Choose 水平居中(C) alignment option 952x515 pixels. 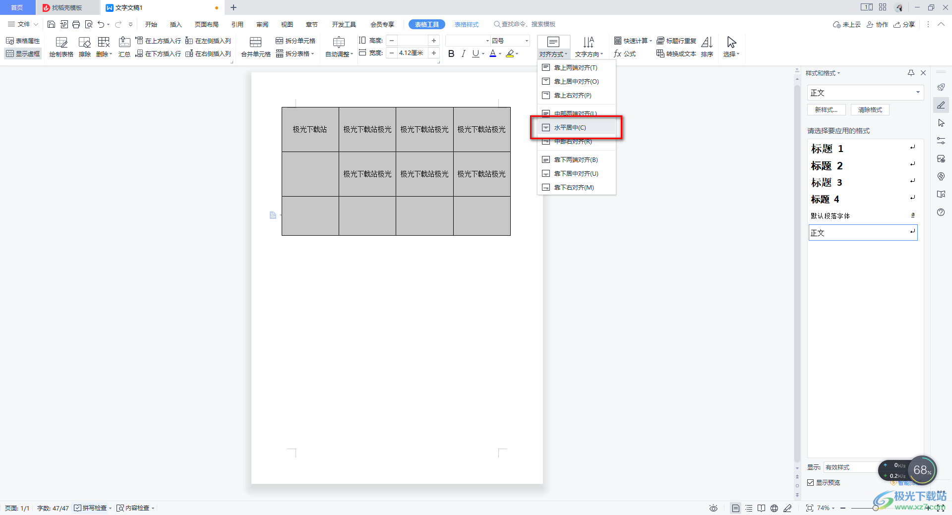click(577, 127)
